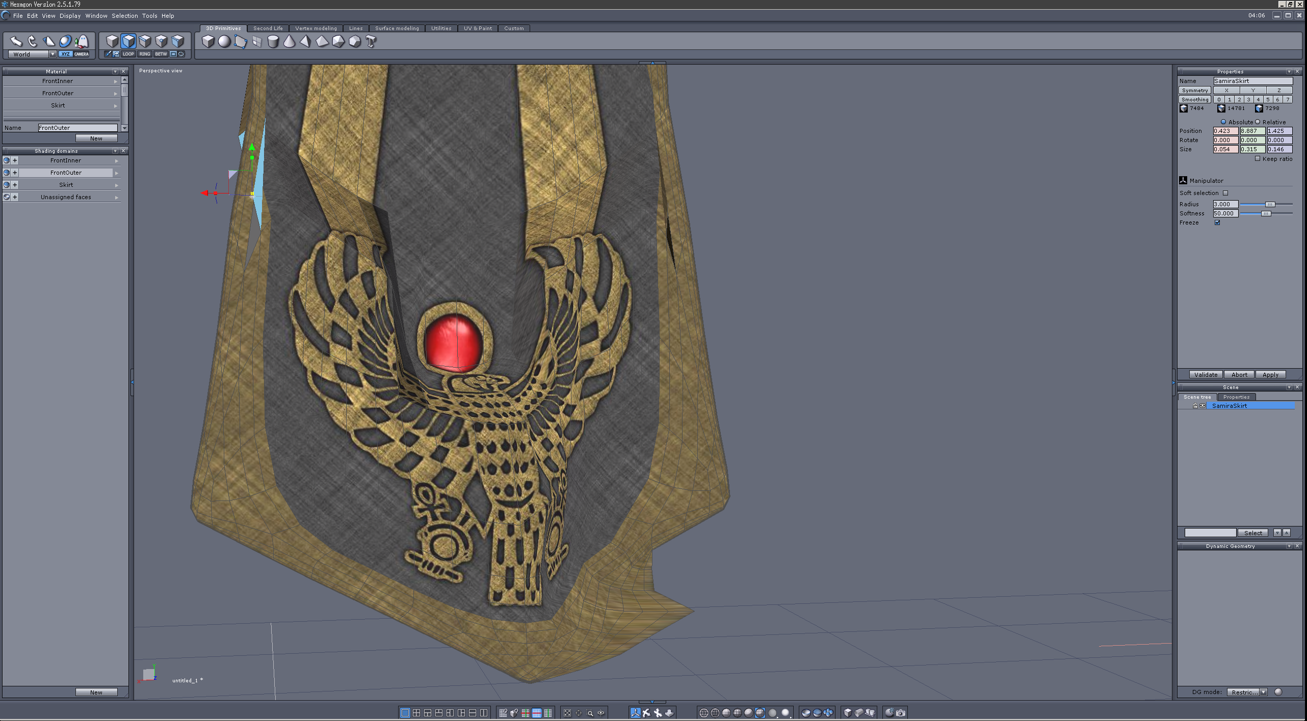Viewport: 1307px width, 721px height.
Task: Select the Relative radio button
Action: [x=1258, y=122]
